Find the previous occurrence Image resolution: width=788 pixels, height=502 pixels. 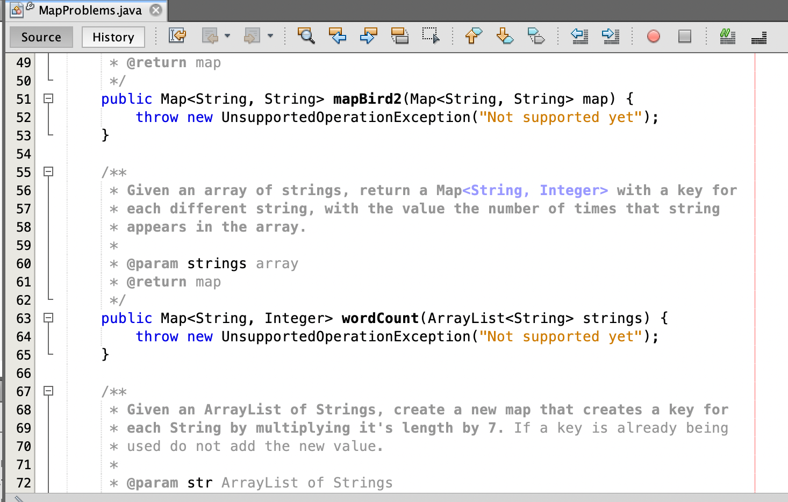click(338, 36)
